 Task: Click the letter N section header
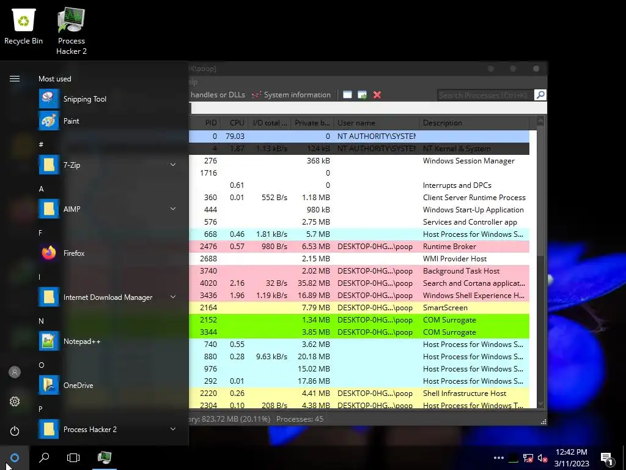pyautogui.click(x=41, y=321)
